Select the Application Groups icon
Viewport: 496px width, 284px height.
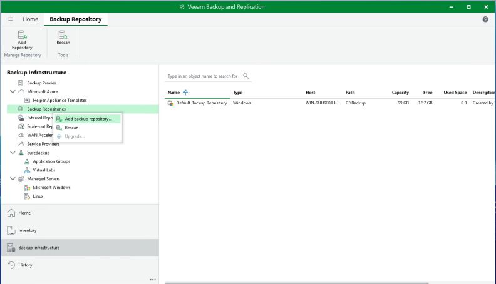27,161
